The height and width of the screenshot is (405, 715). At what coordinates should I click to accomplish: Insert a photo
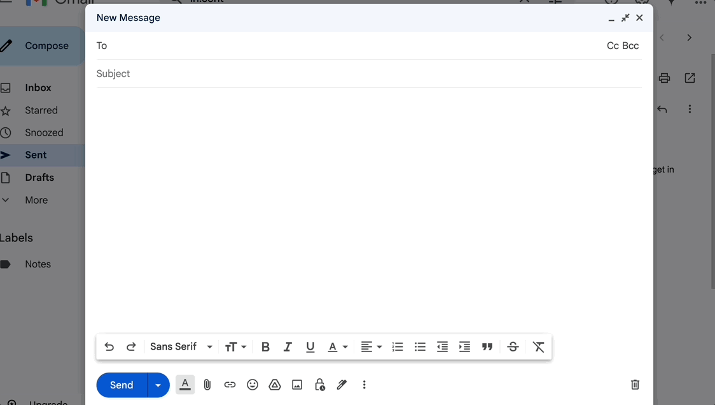point(297,385)
